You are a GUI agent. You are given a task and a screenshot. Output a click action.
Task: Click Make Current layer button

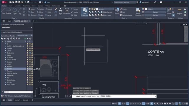(x=106, y=12)
